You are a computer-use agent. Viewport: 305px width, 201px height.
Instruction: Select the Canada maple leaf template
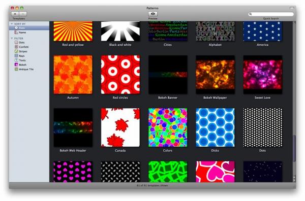click(120, 127)
